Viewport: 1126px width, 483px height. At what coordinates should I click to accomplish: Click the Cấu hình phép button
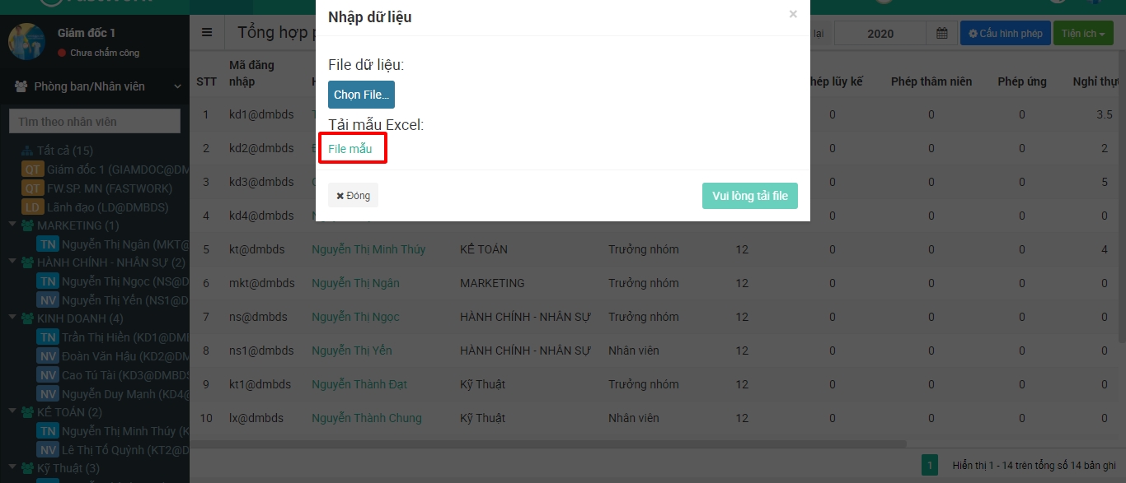click(x=1005, y=34)
